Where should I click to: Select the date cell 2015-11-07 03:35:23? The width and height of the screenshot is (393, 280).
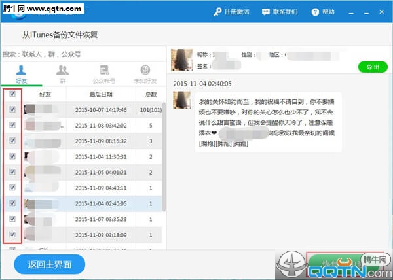101,219
